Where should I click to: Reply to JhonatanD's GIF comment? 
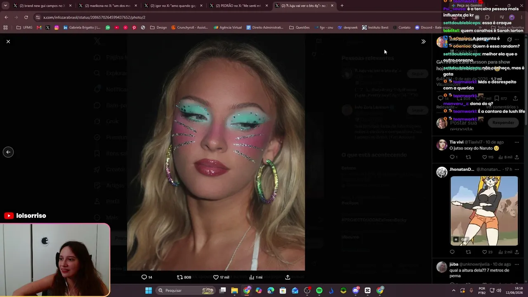pyautogui.click(x=452, y=252)
